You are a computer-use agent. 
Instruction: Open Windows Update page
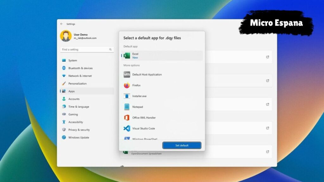tap(78, 137)
